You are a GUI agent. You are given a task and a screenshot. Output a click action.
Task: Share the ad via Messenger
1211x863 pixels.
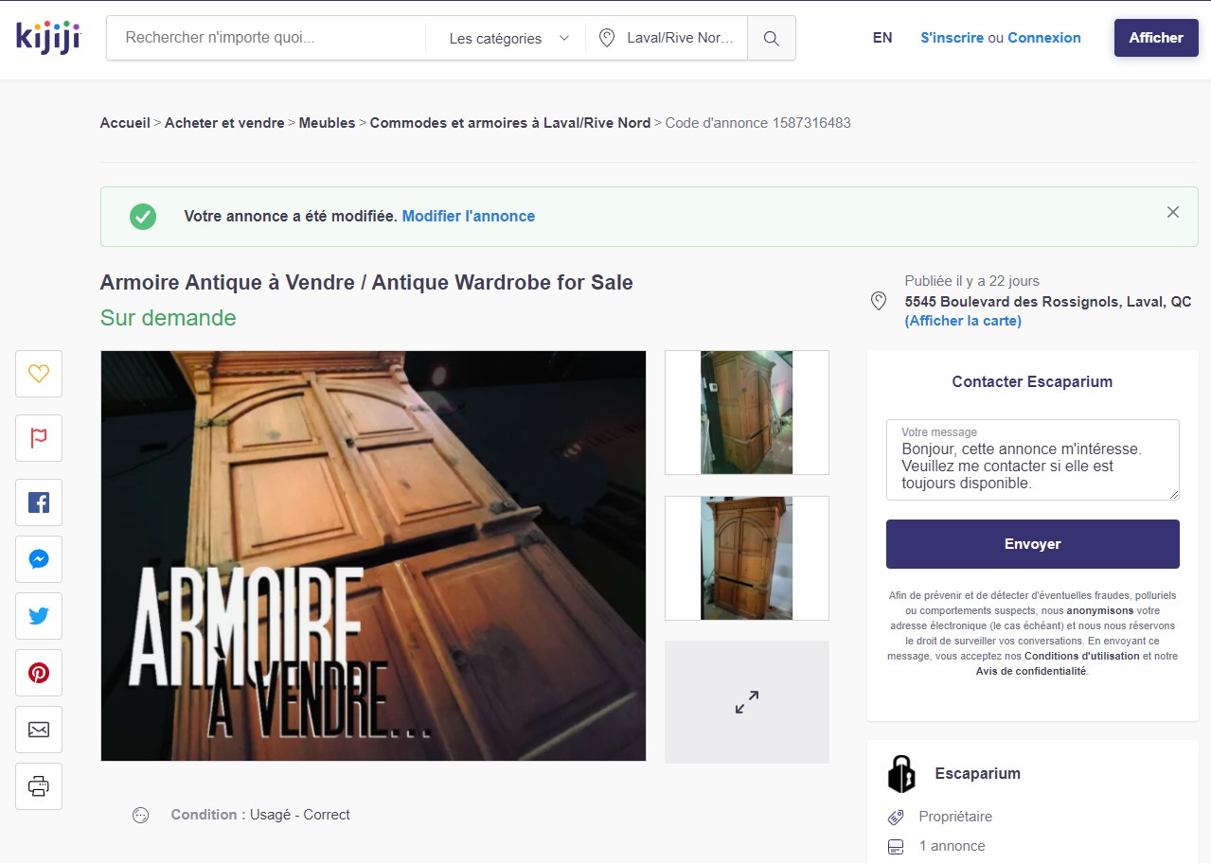coord(38,558)
